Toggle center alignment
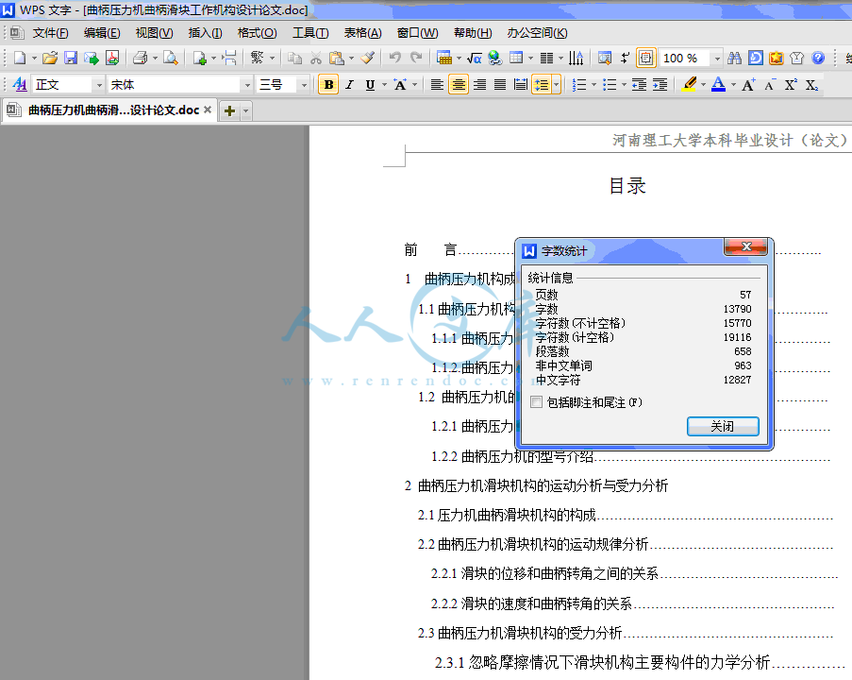 click(459, 85)
